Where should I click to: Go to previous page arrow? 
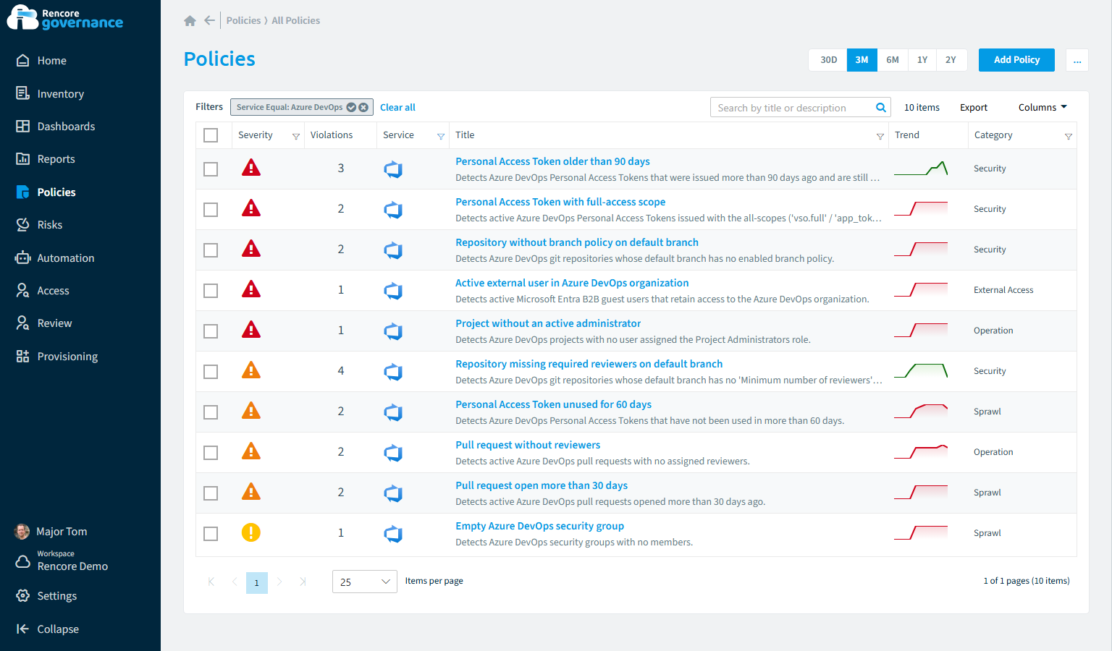tap(235, 582)
